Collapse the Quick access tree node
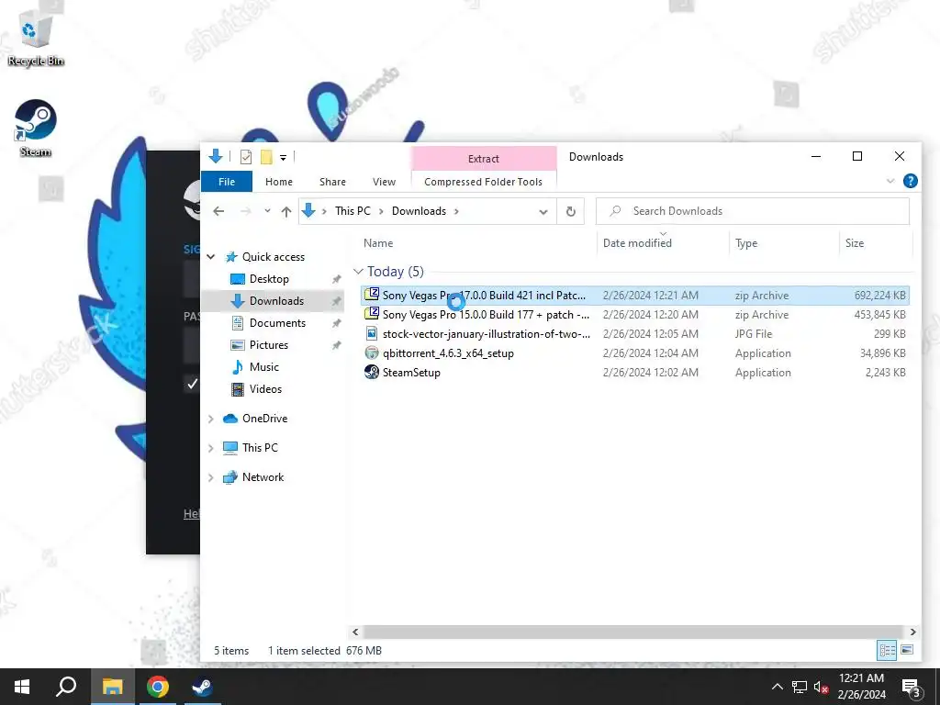Image resolution: width=940 pixels, height=705 pixels. [x=211, y=257]
